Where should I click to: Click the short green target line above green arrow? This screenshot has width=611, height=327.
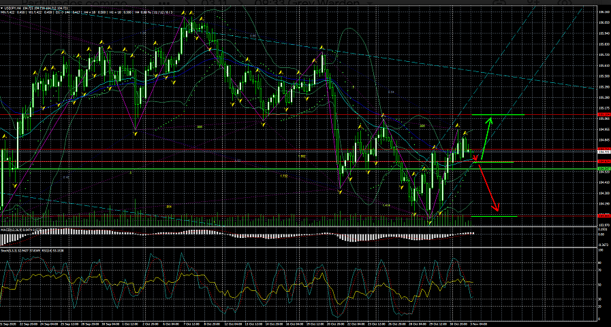tap(505, 115)
